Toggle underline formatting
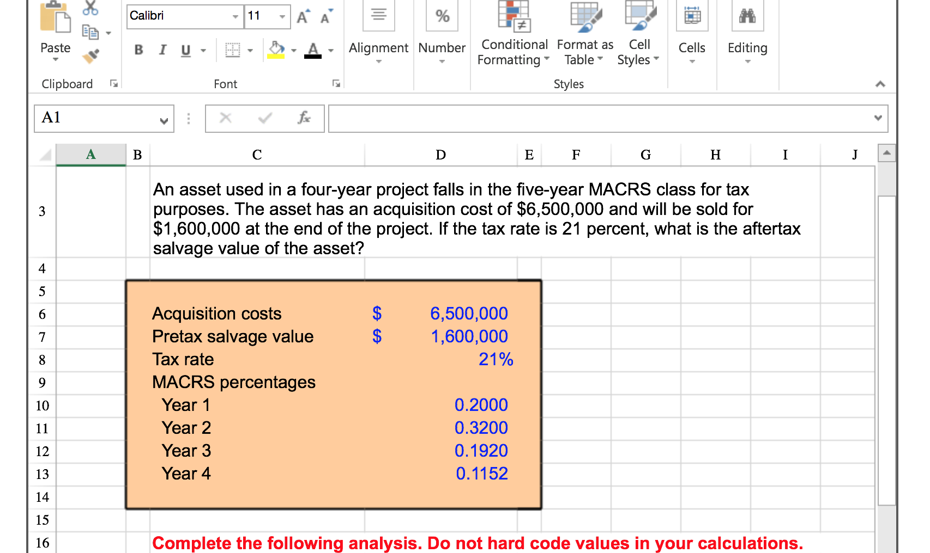The height and width of the screenshot is (553, 930). point(185,50)
